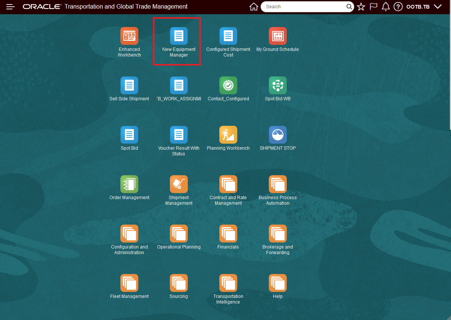Open Configured Shipment Cost tile
The image size is (451, 320).
(x=228, y=36)
